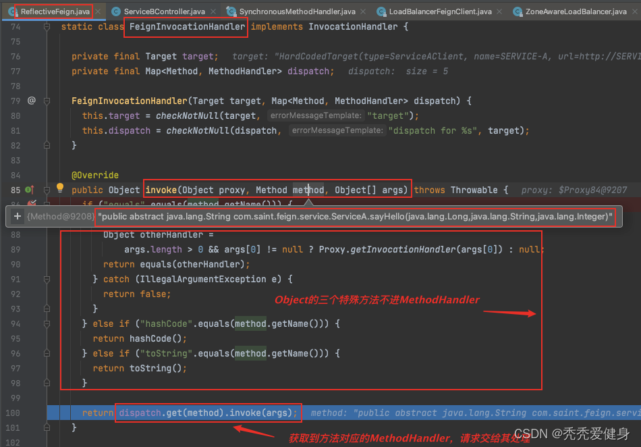Click IllegalArgumentException on line 91
The height and width of the screenshot is (447, 641).
(203, 280)
